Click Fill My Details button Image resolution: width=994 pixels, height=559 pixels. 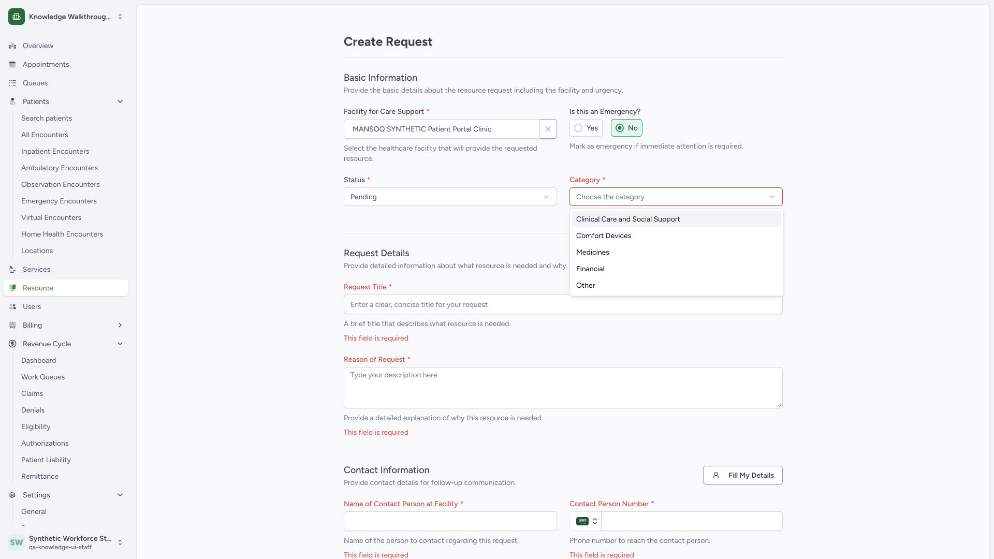coord(743,475)
